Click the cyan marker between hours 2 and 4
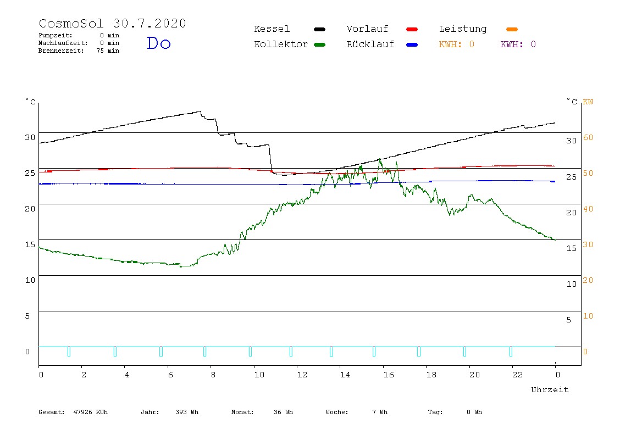 click(115, 352)
